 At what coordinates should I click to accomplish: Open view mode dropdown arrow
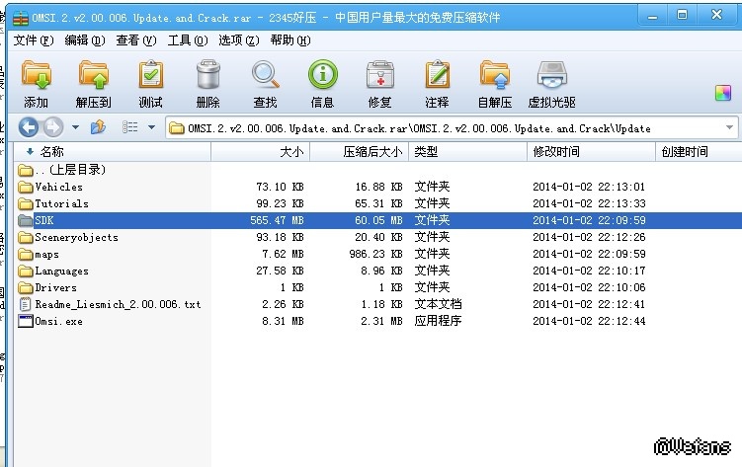tap(151, 127)
